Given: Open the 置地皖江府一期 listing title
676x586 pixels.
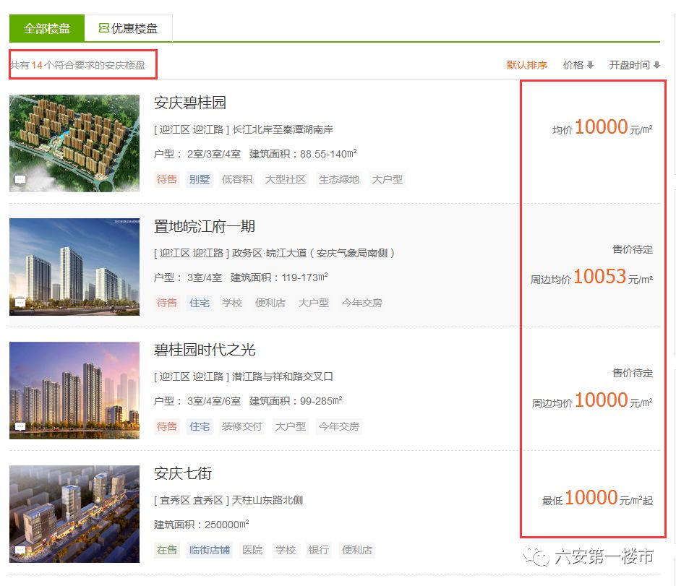Looking at the screenshot, I should tap(205, 226).
